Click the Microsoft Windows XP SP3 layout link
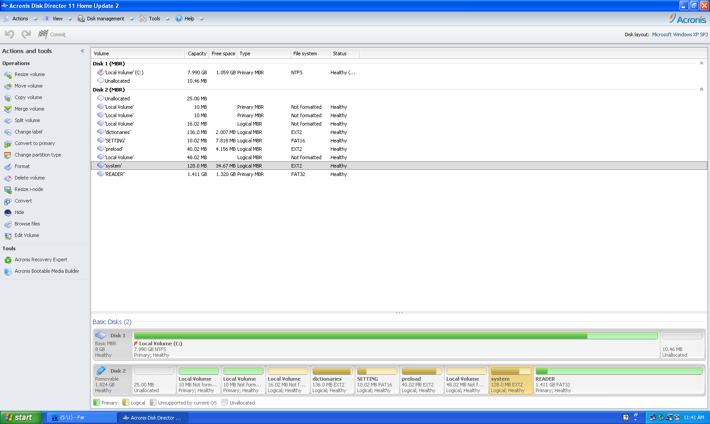 (x=680, y=34)
